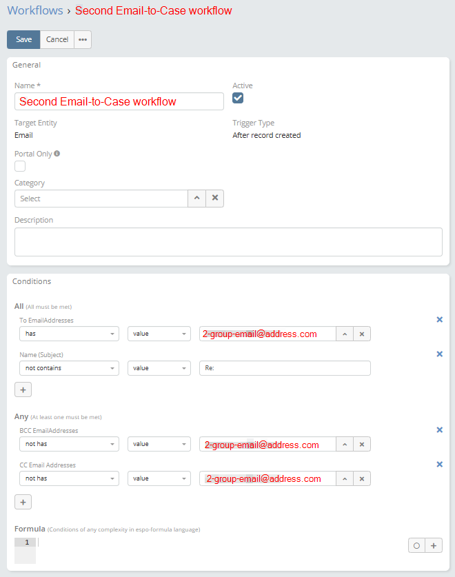Cancel editing the workflow

pyautogui.click(x=57, y=40)
